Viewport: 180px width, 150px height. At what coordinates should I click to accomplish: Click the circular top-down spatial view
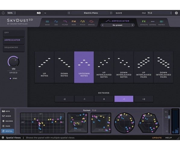[125, 123]
